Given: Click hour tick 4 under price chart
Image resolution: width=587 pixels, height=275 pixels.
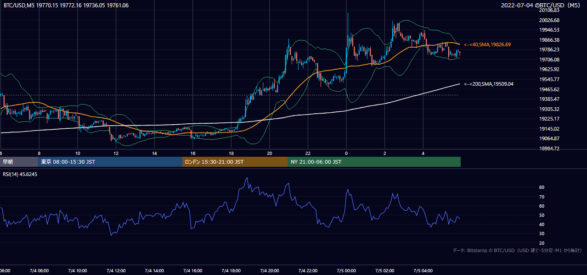Looking at the screenshot, I should click(x=423, y=154).
